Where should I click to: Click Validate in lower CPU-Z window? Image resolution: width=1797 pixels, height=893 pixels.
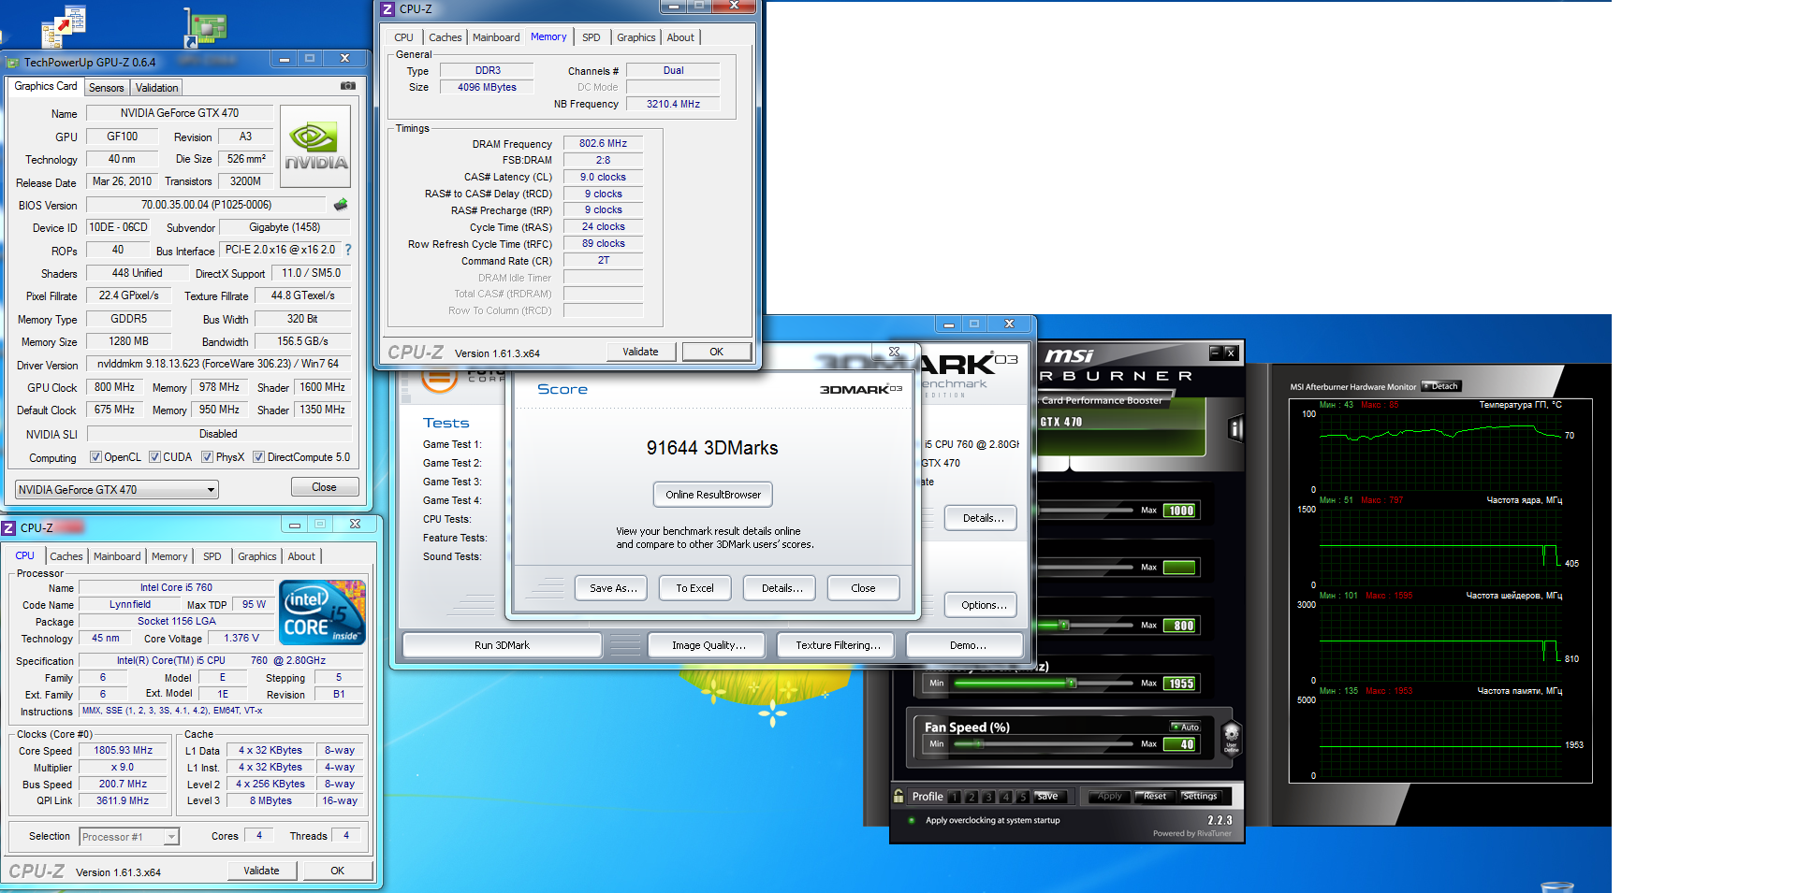click(261, 871)
